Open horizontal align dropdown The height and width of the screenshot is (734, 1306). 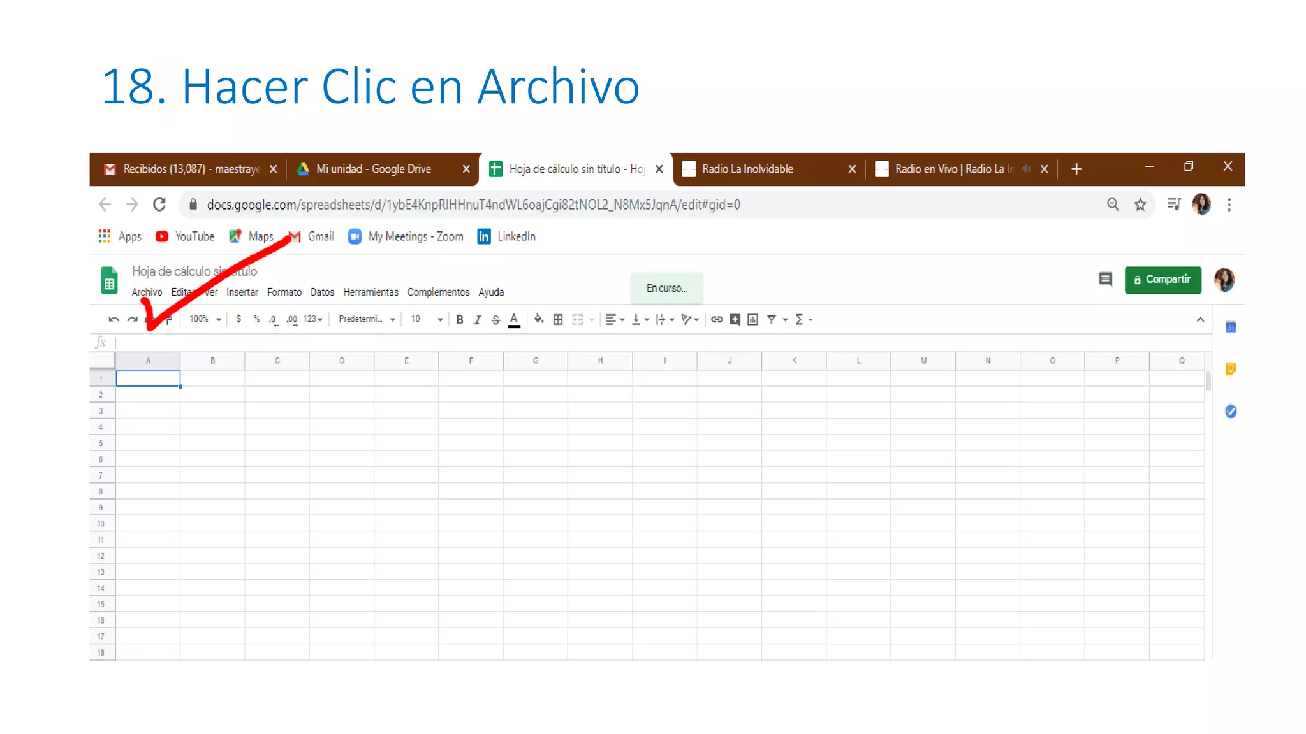[x=615, y=320]
